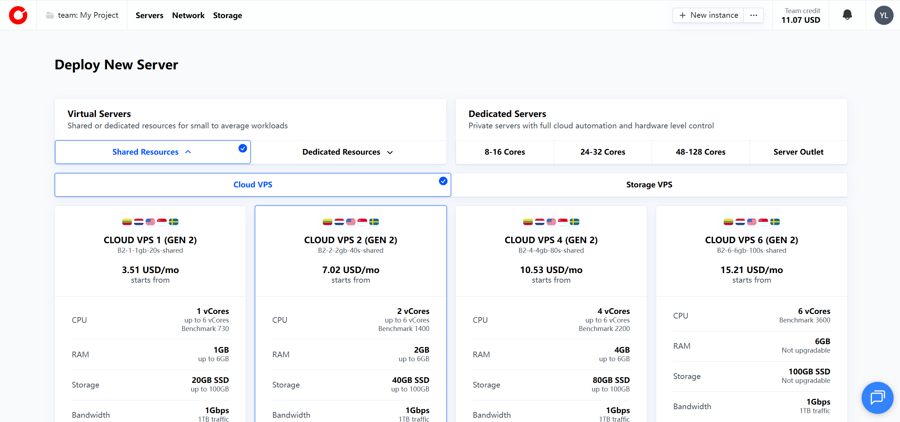Click the Dedicated Resources label

[341, 152]
